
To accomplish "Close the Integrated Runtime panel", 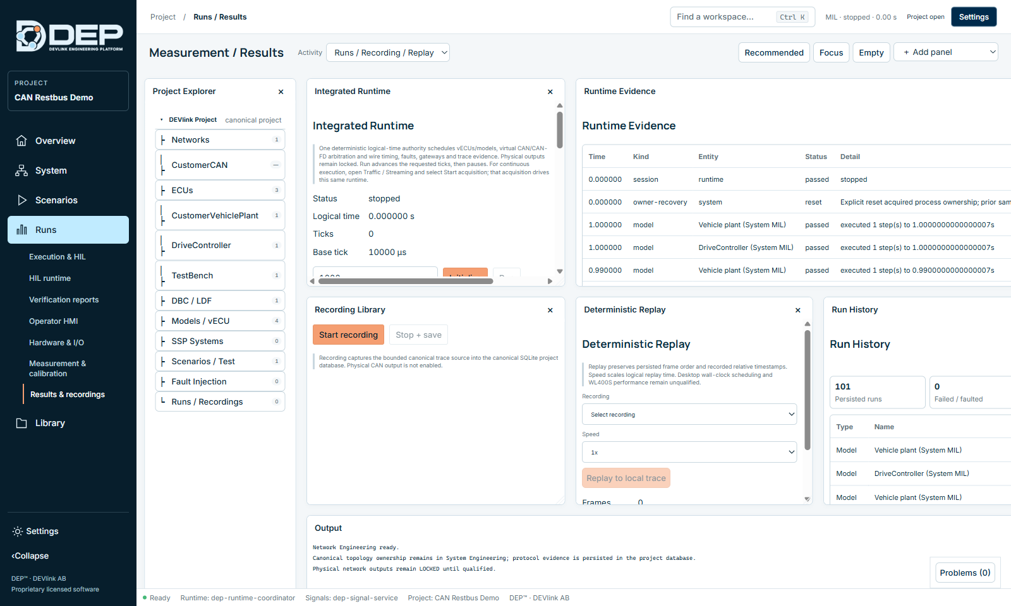I will [550, 92].
